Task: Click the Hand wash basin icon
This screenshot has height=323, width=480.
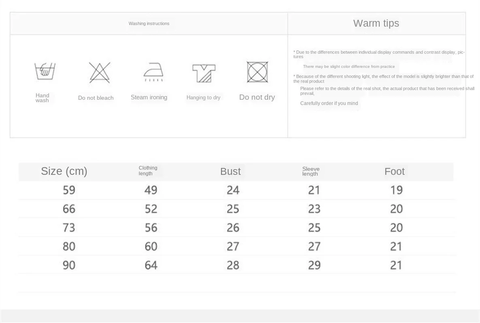Action: (45, 71)
